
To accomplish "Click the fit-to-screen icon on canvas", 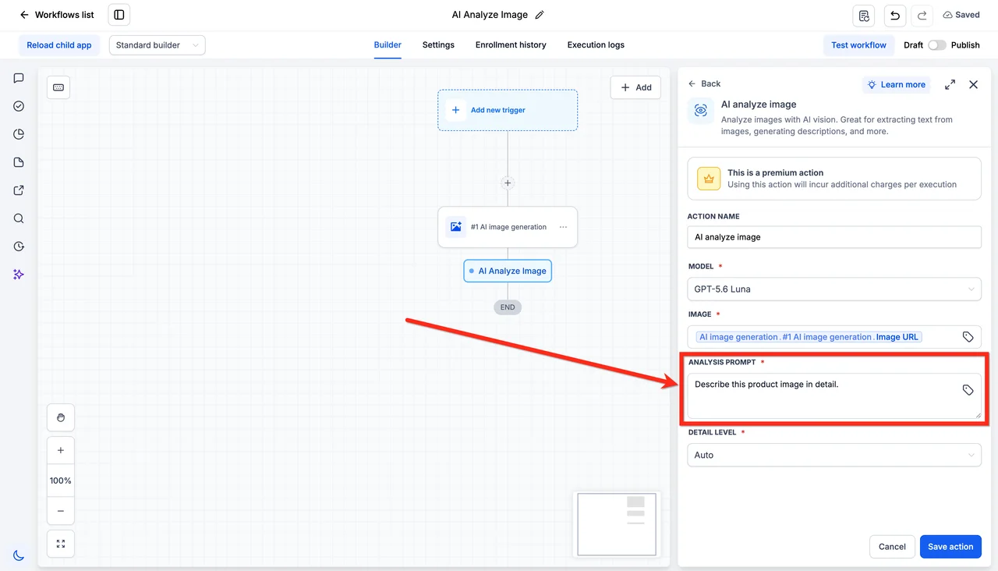I will click(61, 544).
